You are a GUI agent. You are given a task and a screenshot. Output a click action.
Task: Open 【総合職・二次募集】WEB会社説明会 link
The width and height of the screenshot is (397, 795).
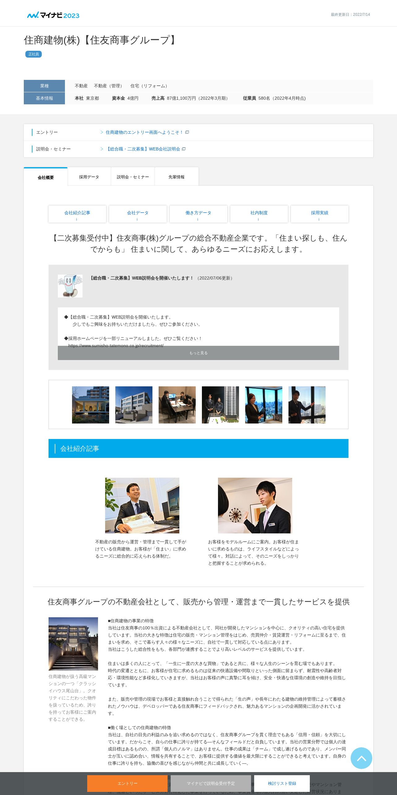click(143, 149)
